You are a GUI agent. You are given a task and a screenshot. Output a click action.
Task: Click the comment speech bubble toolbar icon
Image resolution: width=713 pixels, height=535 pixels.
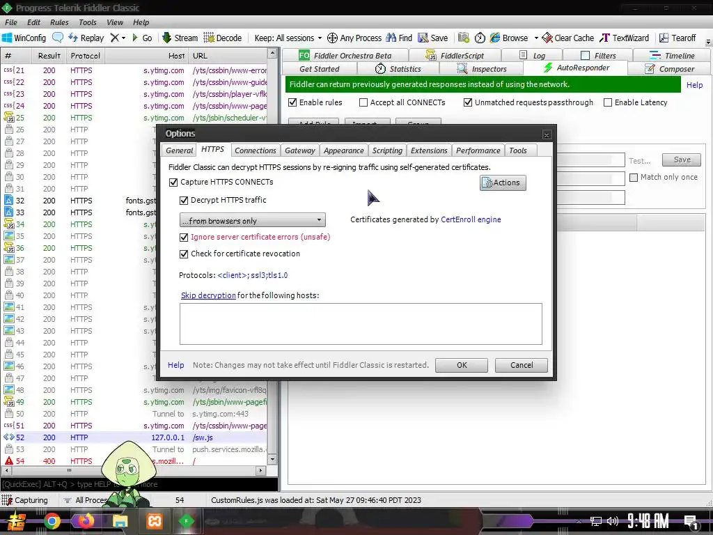58,38
